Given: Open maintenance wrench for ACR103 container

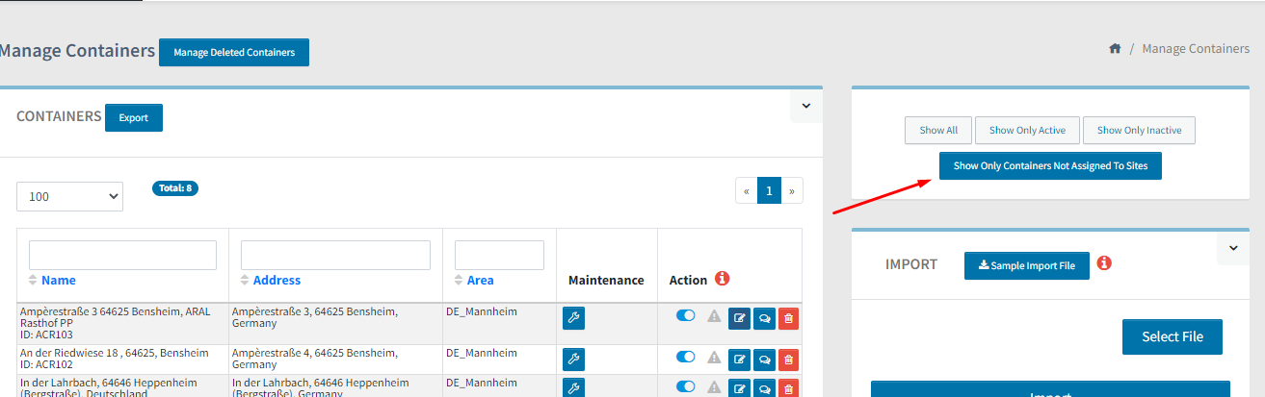Looking at the screenshot, I should pos(573,318).
